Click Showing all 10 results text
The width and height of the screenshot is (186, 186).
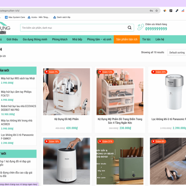[153, 52]
